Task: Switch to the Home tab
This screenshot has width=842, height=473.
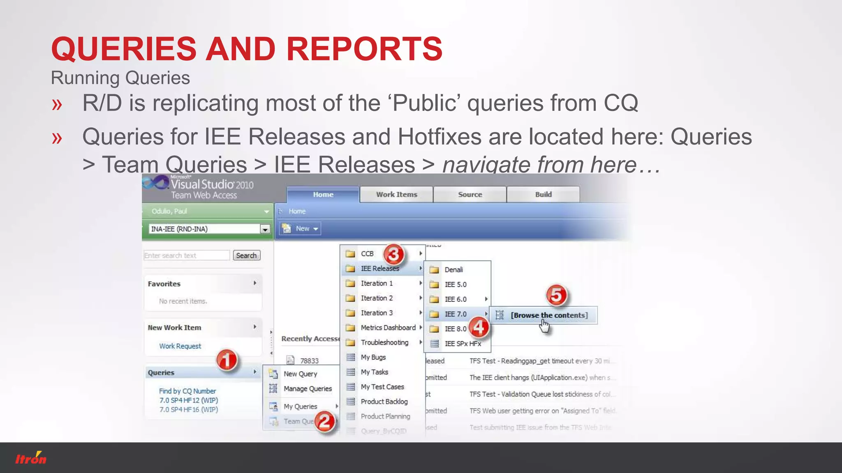Action: click(x=323, y=195)
